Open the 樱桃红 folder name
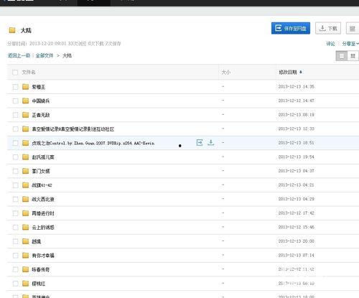The image size is (359, 298). pos(39,284)
